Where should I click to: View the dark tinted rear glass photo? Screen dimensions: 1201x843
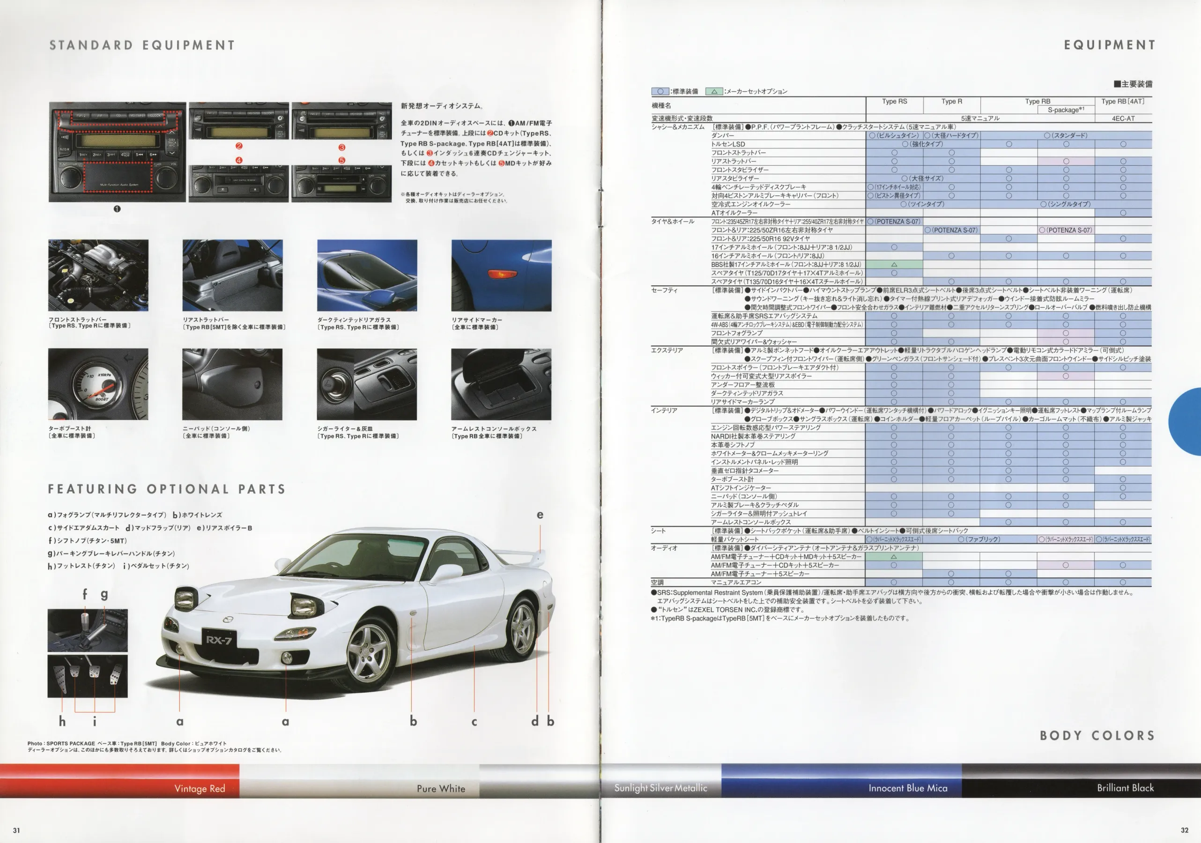coord(367,275)
